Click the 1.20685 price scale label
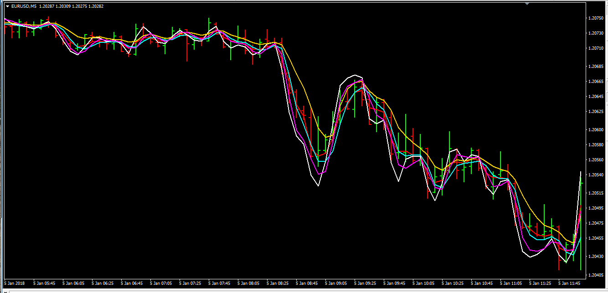608x293 pixels. (x=596, y=67)
